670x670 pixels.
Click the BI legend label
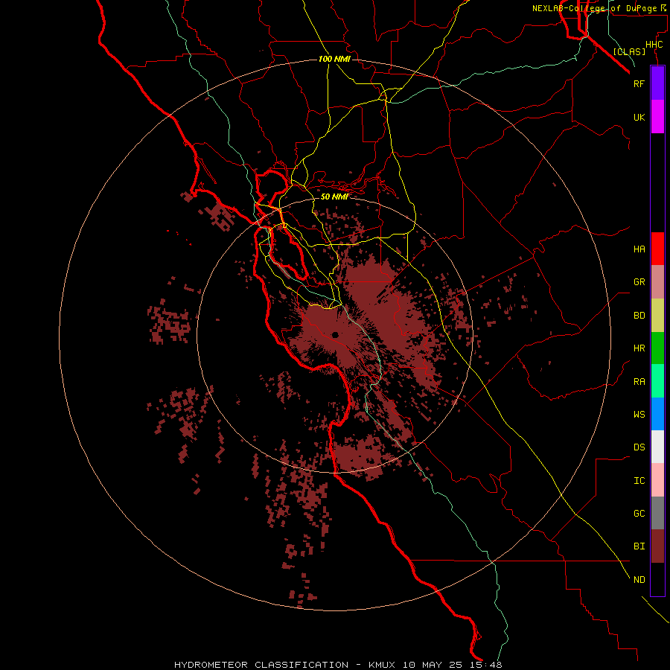(639, 546)
